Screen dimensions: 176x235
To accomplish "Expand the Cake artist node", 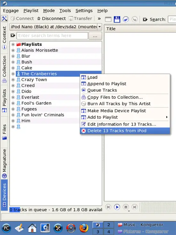I will click(13, 68).
